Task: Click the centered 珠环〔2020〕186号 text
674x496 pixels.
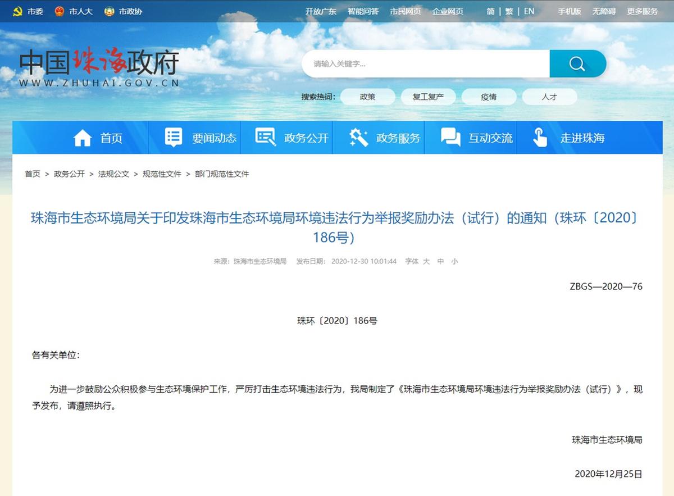Action: coord(337,321)
